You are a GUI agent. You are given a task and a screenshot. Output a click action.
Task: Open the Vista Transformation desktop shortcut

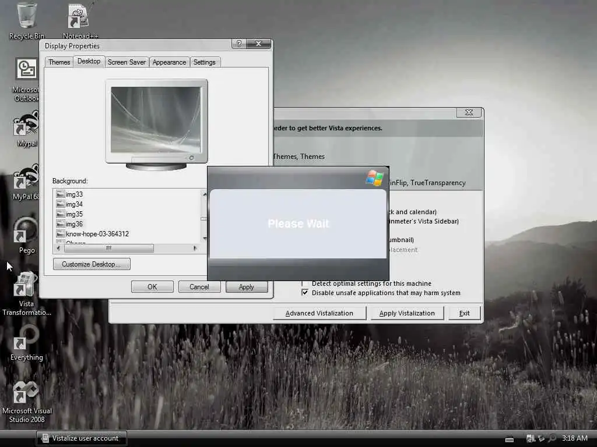(x=26, y=294)
